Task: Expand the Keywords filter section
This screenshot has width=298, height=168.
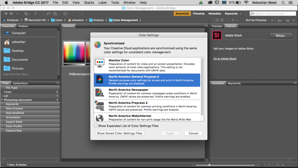Action: (3, 104)
